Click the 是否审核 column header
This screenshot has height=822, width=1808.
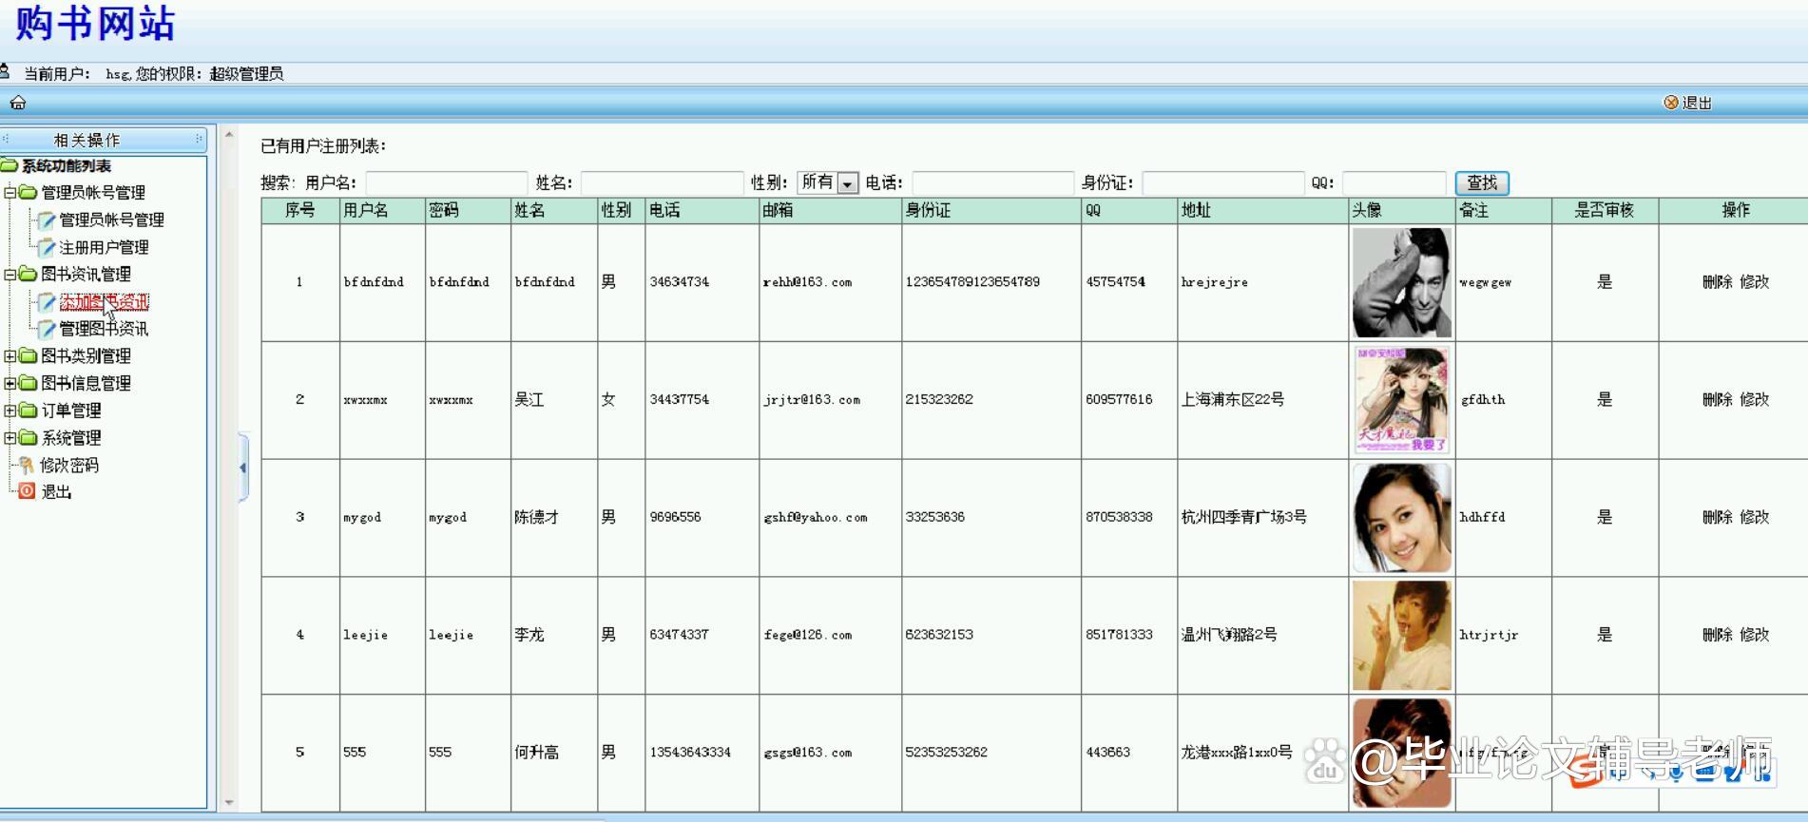point(1605,210)
